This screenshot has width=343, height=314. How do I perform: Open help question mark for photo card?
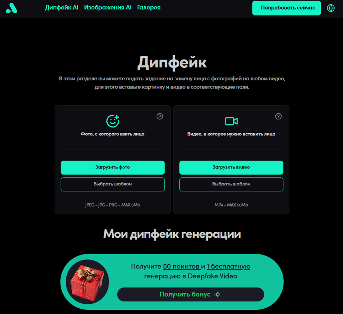click(x=160, y=116)
